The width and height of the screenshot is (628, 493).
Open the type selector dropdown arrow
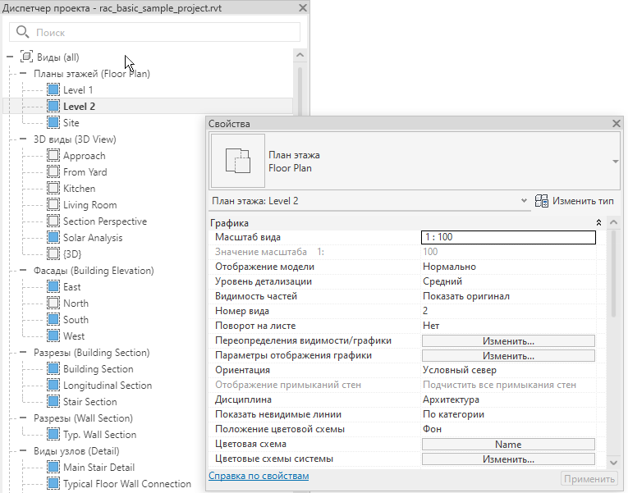[x=615, y=162]
